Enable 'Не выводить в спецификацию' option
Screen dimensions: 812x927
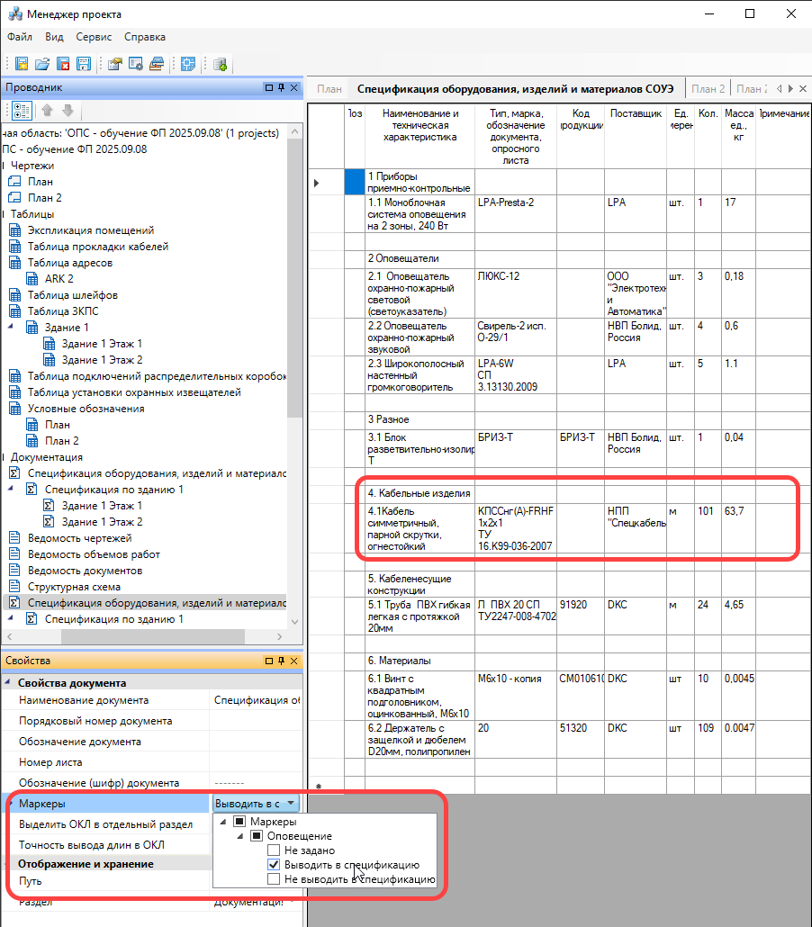(274, 879)
